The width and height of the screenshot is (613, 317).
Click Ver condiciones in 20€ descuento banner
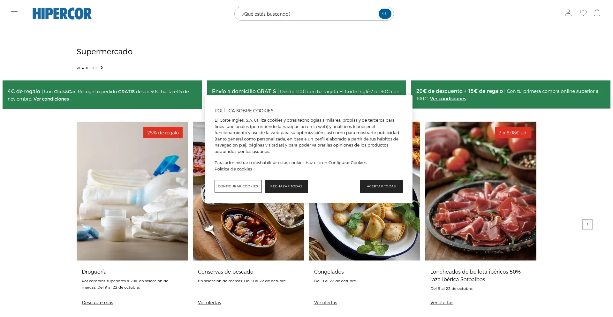(x=448, y=99)
